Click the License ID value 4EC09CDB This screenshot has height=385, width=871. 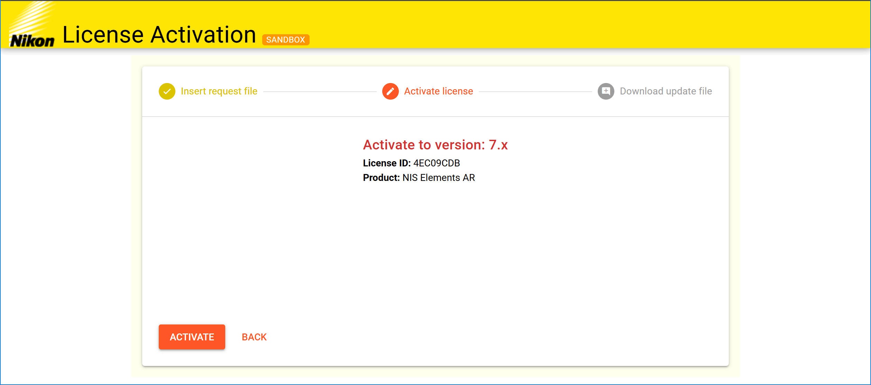point(437,163)
